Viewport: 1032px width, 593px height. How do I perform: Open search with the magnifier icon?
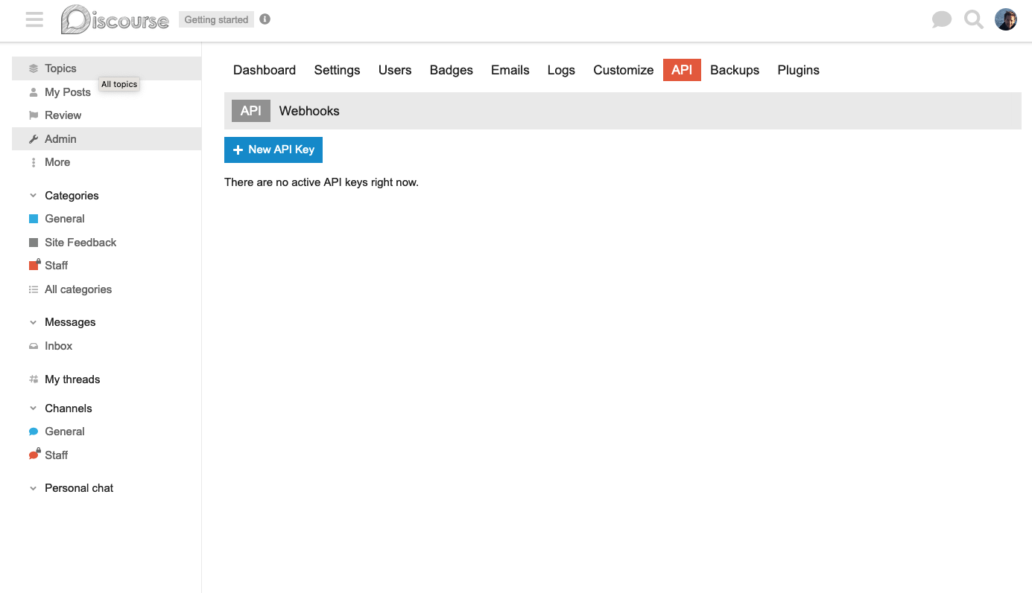tap(974, 20)
